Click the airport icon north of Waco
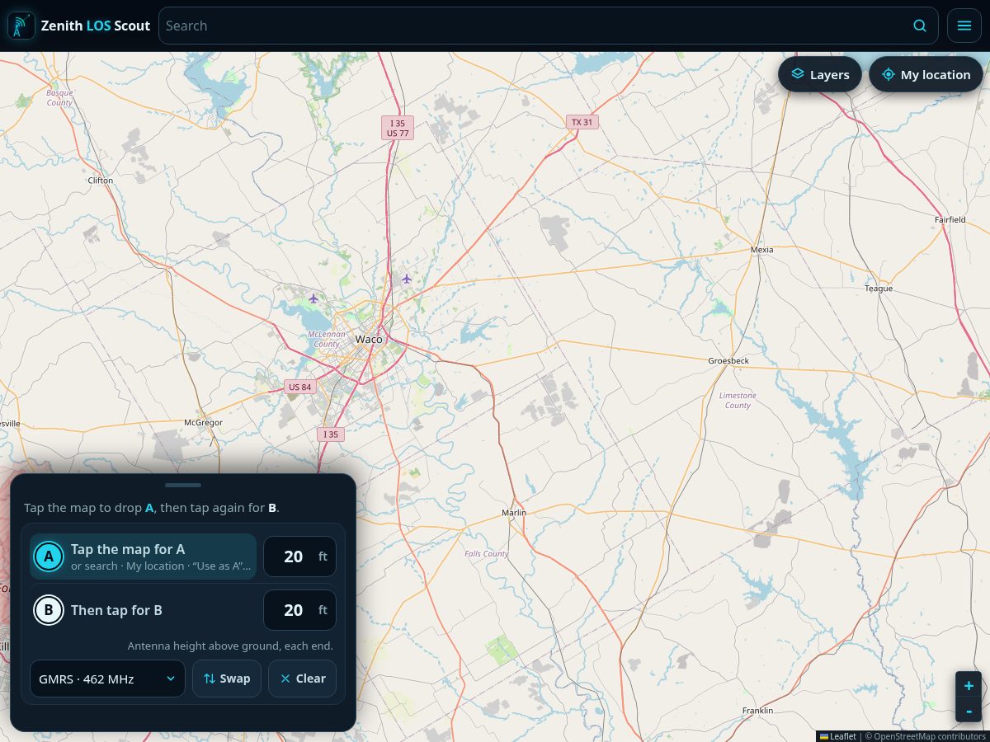Screen dimensions: 990x742 click(407, 279)
